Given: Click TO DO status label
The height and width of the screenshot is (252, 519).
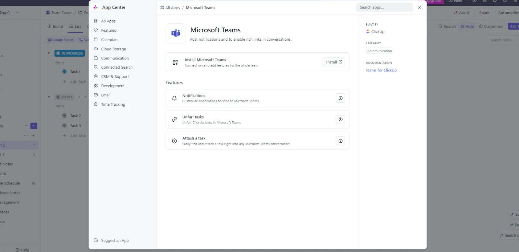Looking at the screenshot, I should pyautogui.click(x=64, y=97).
